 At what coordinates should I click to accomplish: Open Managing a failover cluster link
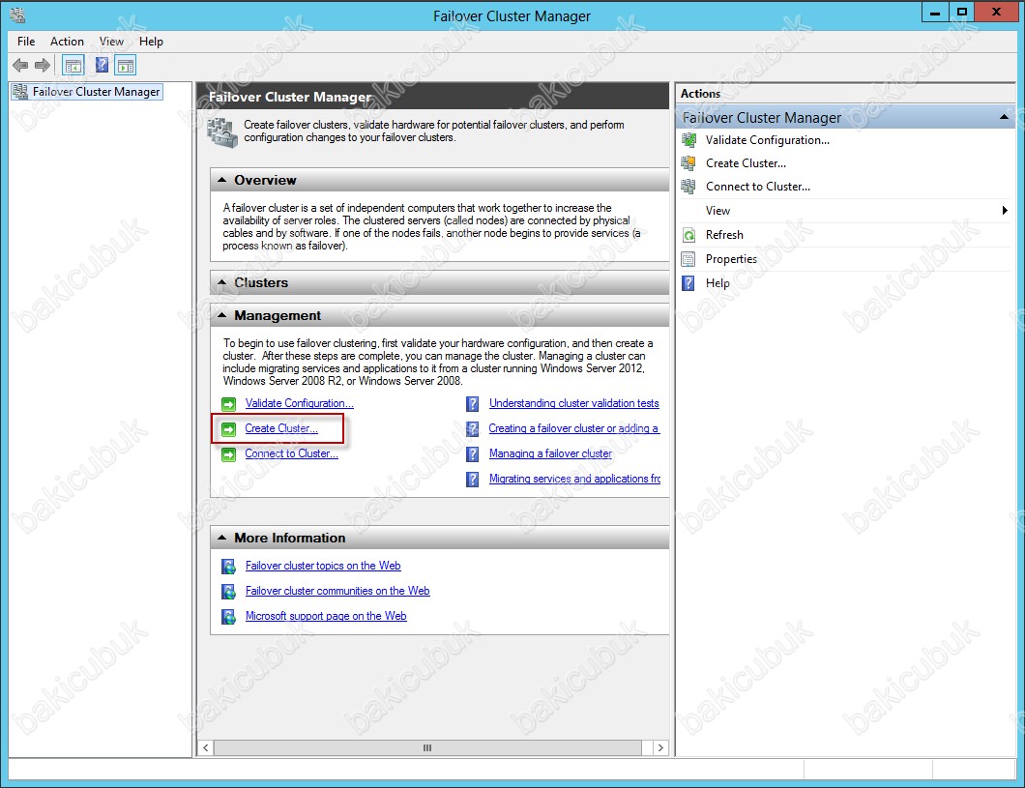[550, 453]
